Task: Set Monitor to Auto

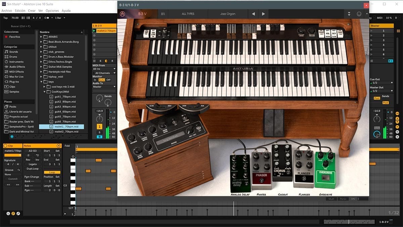Action: [x=102, y=80]
